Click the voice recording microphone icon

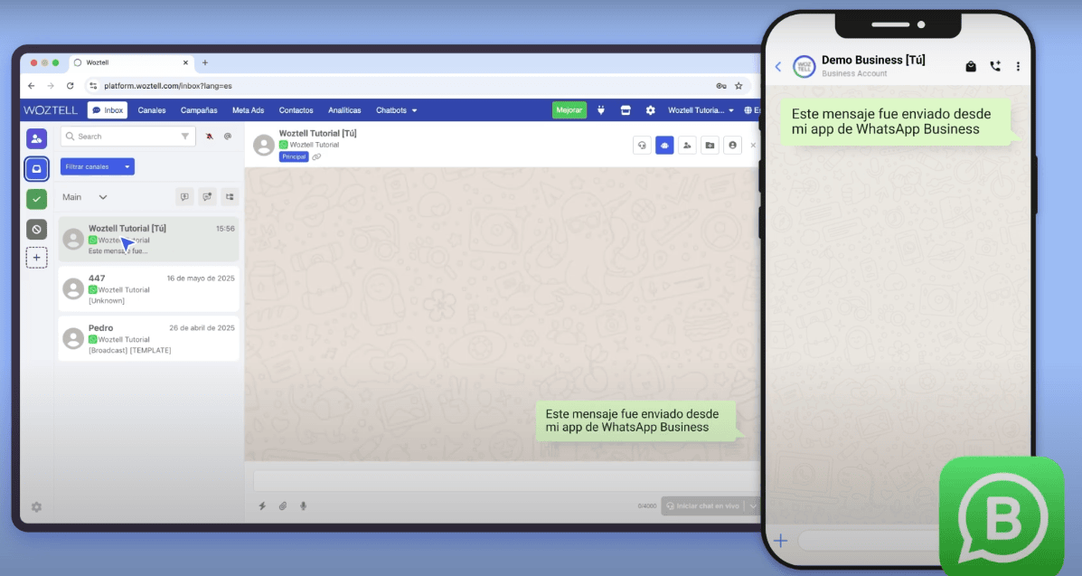(303, 506)
